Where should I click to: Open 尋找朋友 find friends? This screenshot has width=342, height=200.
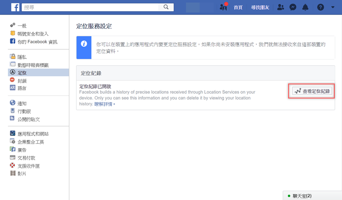(260, 7)
